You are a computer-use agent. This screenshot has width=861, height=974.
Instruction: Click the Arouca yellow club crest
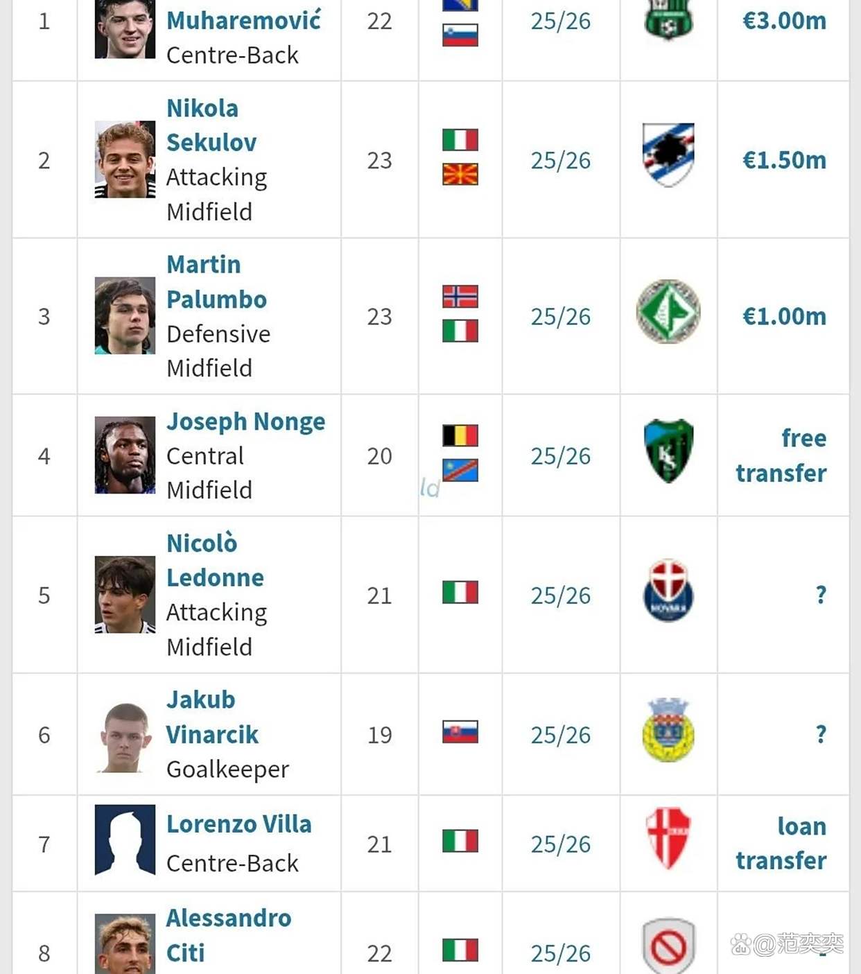(x=668, y=729)
